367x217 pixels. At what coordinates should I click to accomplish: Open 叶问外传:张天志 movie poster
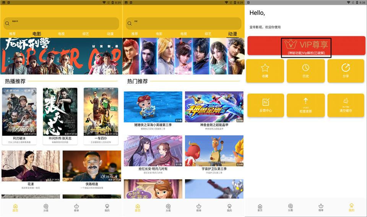pyautogui.click(x=60, y=112)
